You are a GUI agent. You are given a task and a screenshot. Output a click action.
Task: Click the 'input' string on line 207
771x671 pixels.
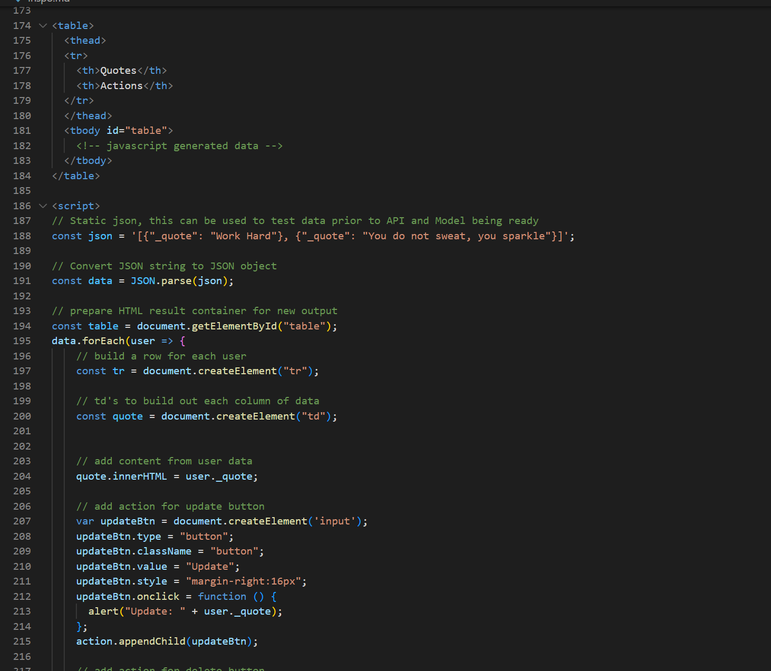(334, 521)
